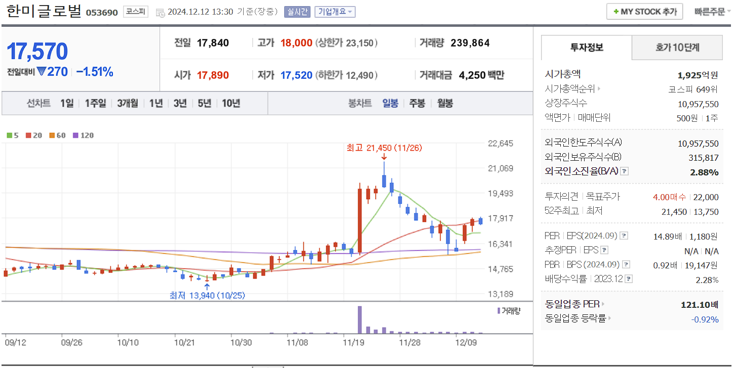Viewport: 733px width, 368px height.
Task: Select 월봉 monthly candle view
Action: (x=444, y=104)
